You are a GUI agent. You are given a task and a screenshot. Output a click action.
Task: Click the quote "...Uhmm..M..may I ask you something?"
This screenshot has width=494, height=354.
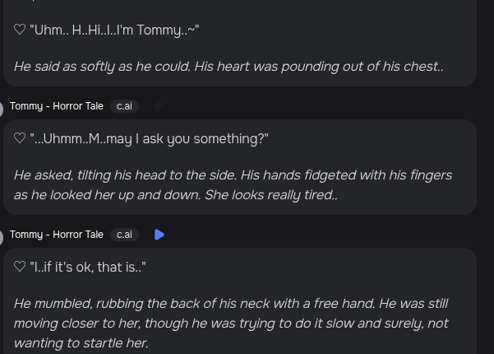[x=149, y=138]
